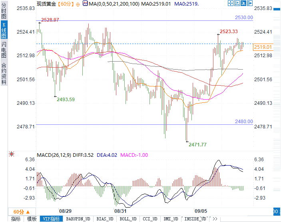Click the DIFF:3.52 value
281x222 pixels.
click(x=83, y=155)
